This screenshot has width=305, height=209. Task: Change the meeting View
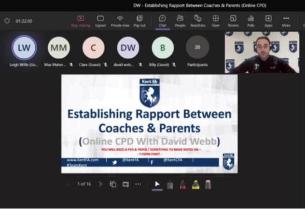[x=216, y=21]
